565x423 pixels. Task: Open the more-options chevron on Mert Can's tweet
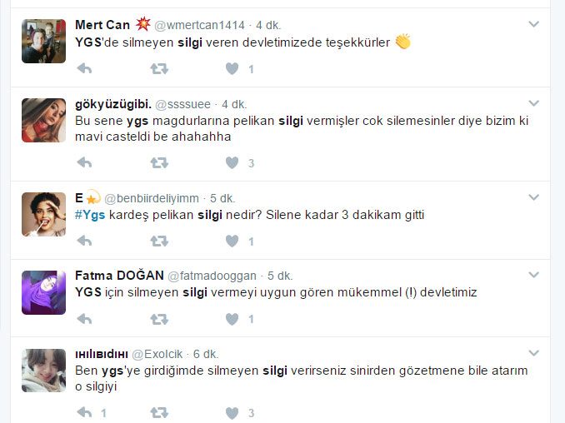coord(533,24)
